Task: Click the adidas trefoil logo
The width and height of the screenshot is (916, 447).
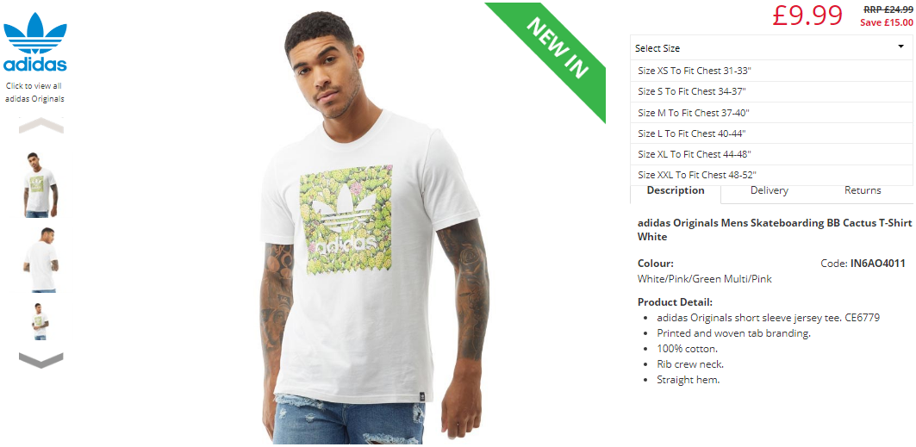Action: (35, 42)
